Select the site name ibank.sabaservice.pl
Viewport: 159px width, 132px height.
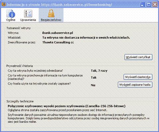[58, 33]
